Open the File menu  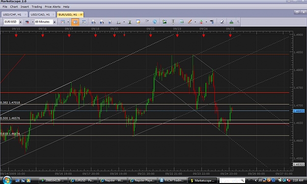click(5, 7)
